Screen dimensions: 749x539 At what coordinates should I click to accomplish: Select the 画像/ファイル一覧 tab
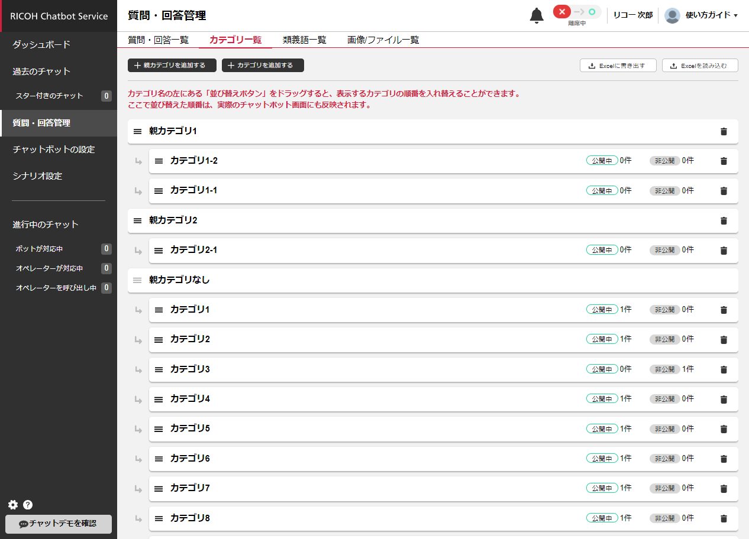coord(383,40)
